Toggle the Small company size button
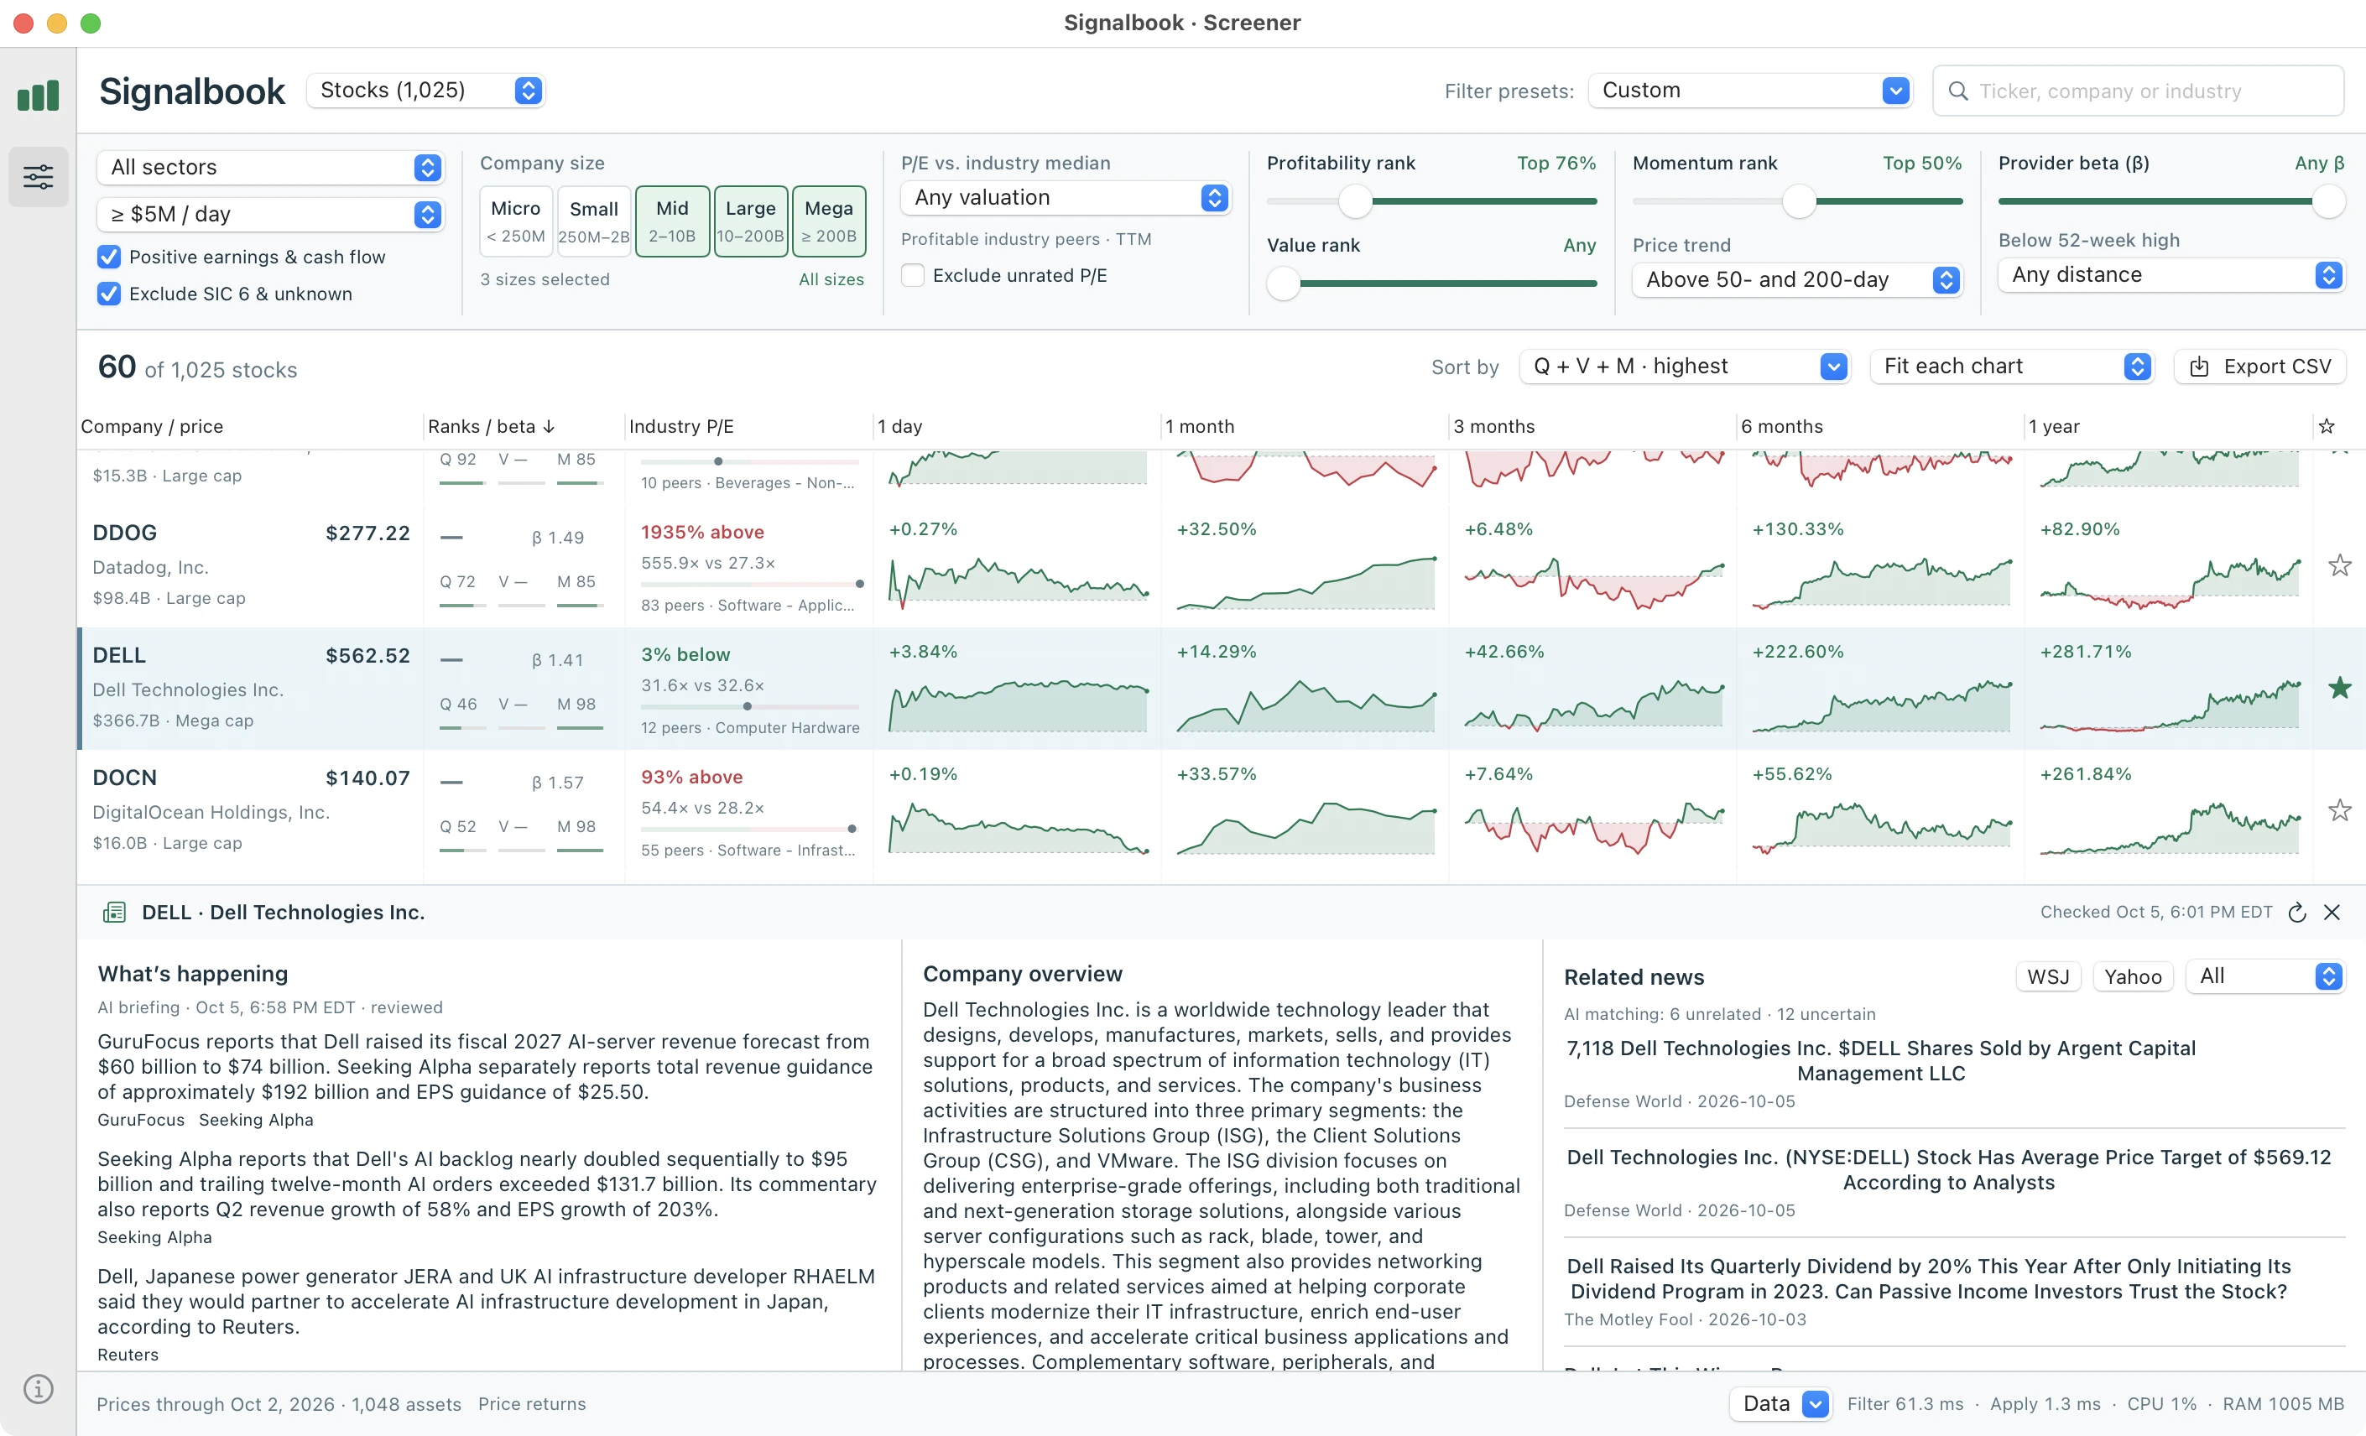The image size is (2366, 1436). (x=593, y=221)
